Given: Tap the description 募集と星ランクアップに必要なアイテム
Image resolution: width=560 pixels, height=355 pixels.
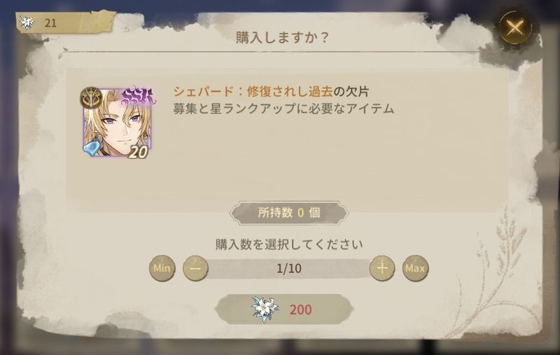Looking at the screenshot, I should (x=283, y=109).
